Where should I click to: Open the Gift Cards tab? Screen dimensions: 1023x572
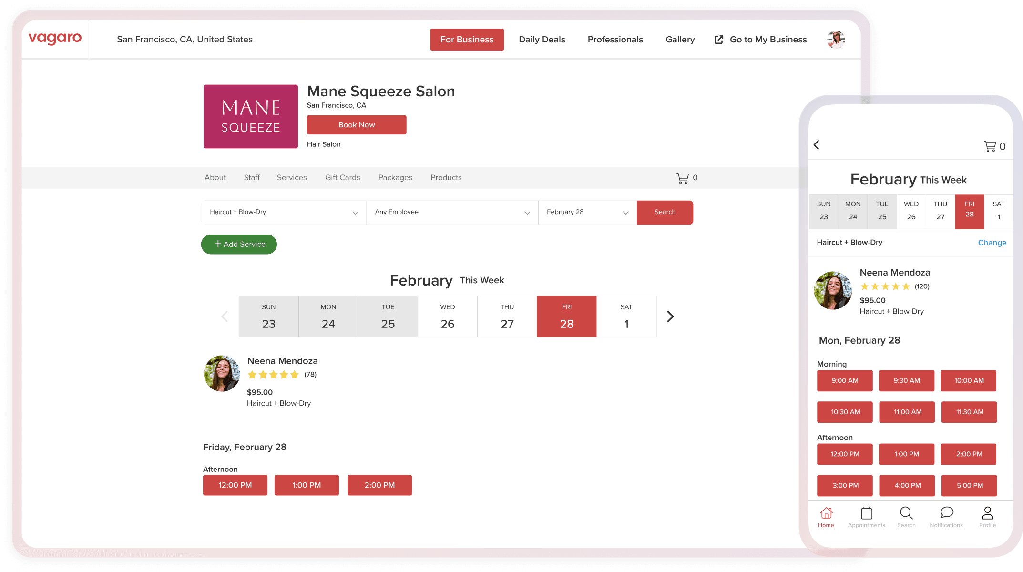pyautogui.click(x=342, y=177)
